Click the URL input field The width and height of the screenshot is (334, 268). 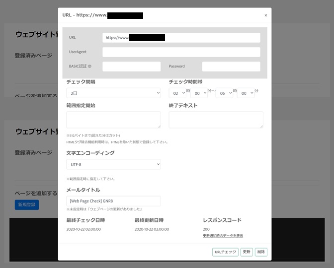coord(181,38)
